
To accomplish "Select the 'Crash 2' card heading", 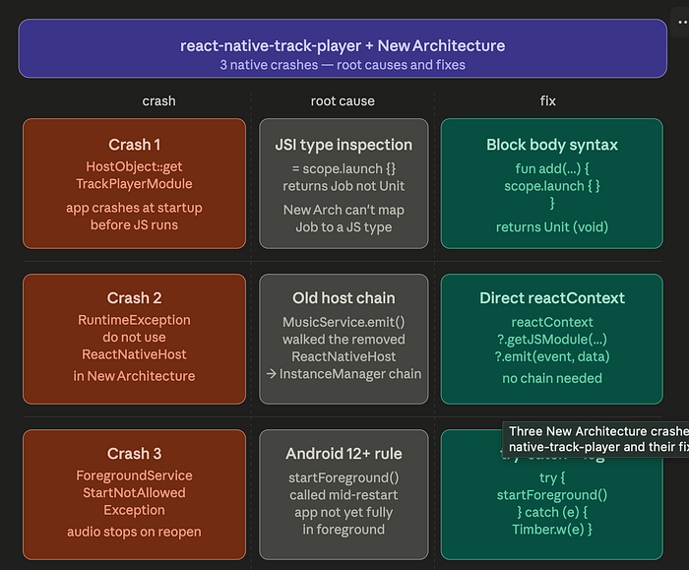I will point(135,298).
